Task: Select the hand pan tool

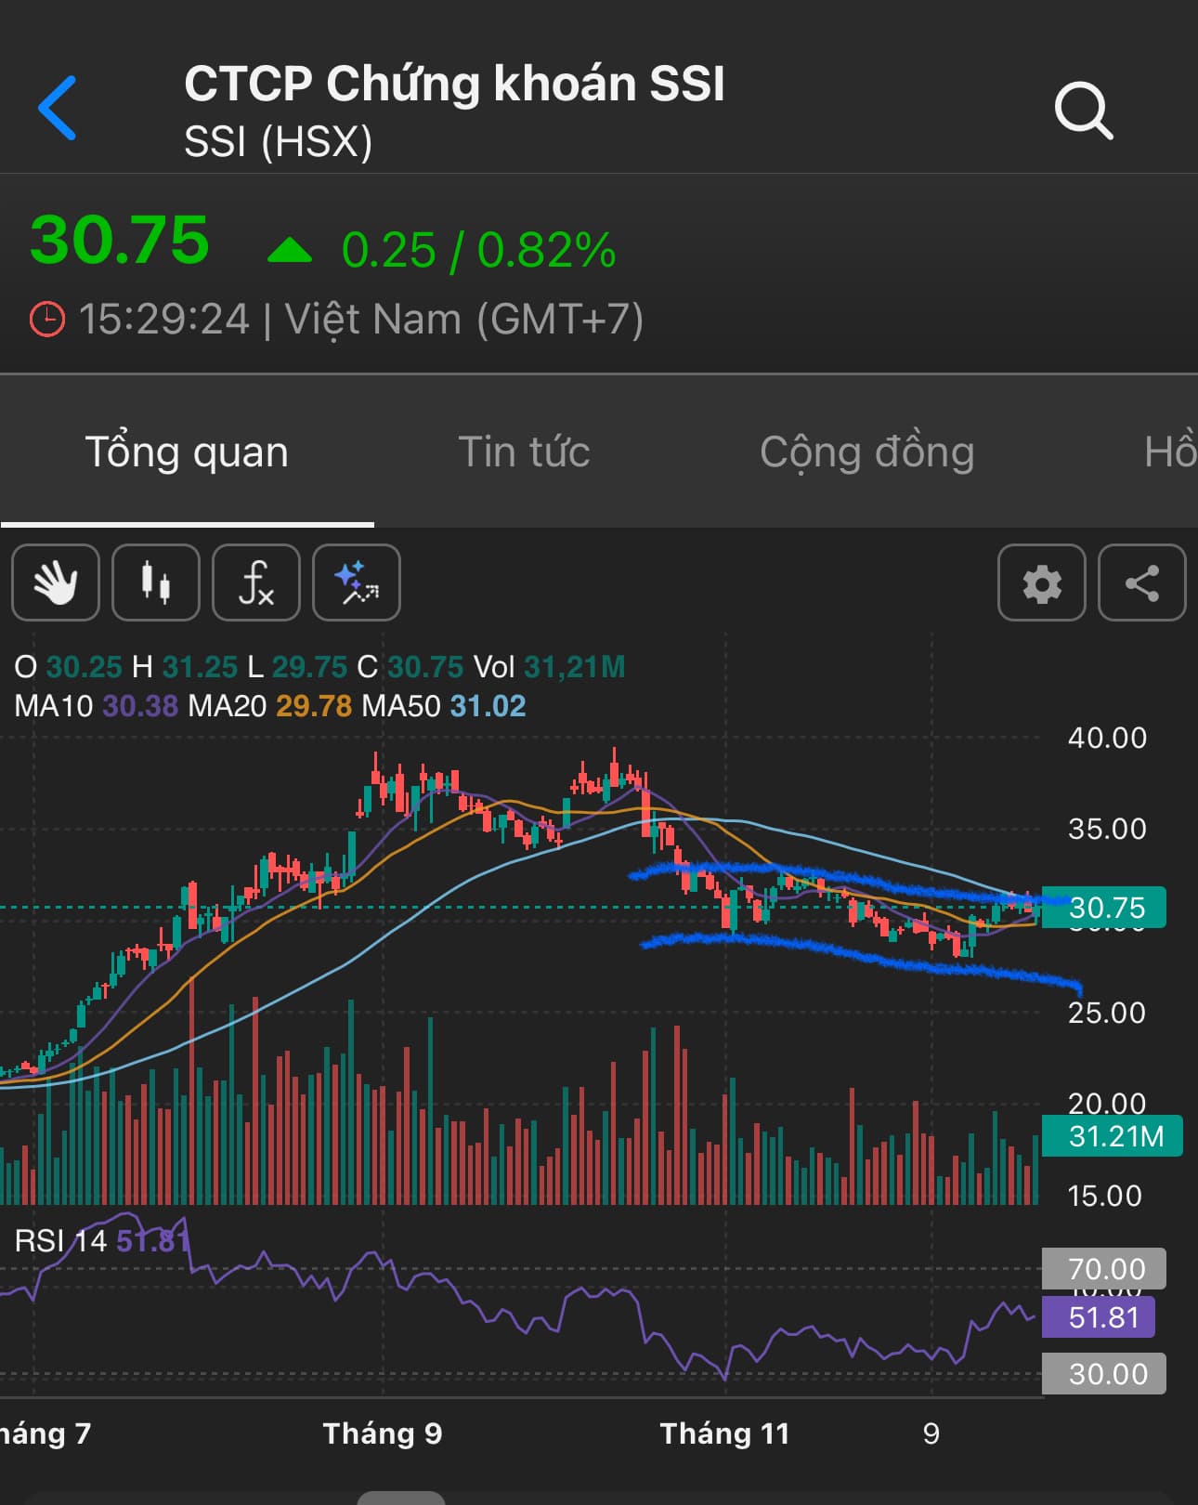Action: click(56, 582)
